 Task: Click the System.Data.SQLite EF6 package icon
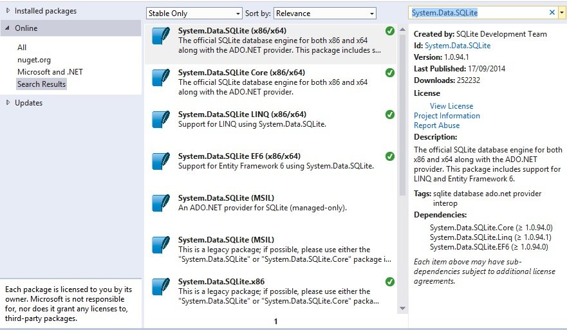click(161, 161)
